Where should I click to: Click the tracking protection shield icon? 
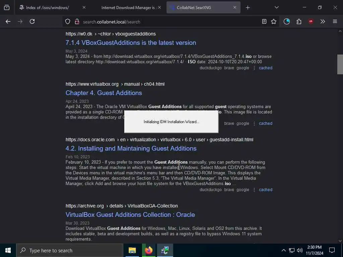click(x=68, y=21)
